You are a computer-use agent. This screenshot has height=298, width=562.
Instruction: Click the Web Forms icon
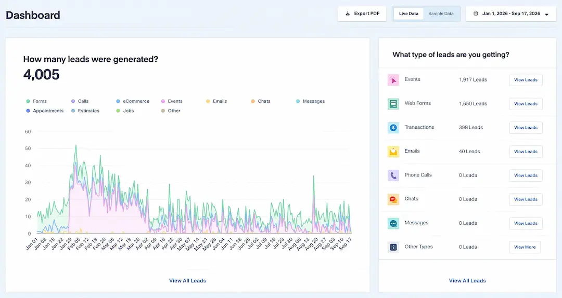tap(393, 104)
